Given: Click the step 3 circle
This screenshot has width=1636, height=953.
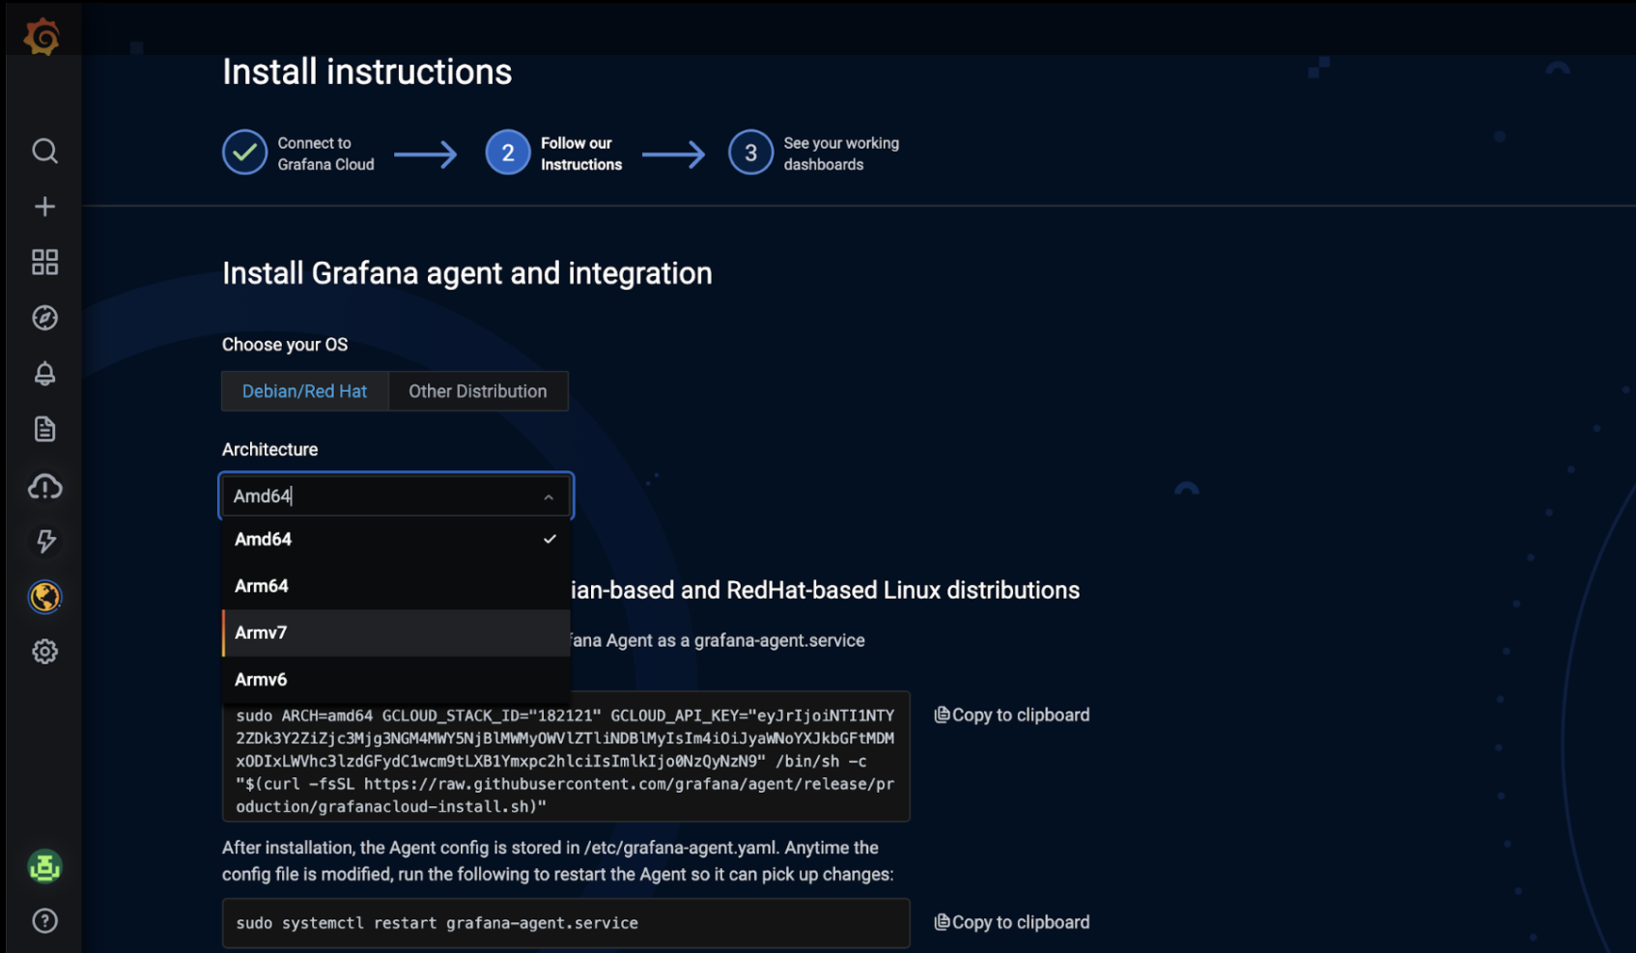Looking at the screenshot, I should tap(750, 153).
